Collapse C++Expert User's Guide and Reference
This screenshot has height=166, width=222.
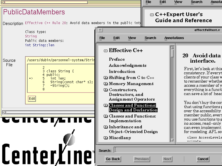click(x=152, y=15)
